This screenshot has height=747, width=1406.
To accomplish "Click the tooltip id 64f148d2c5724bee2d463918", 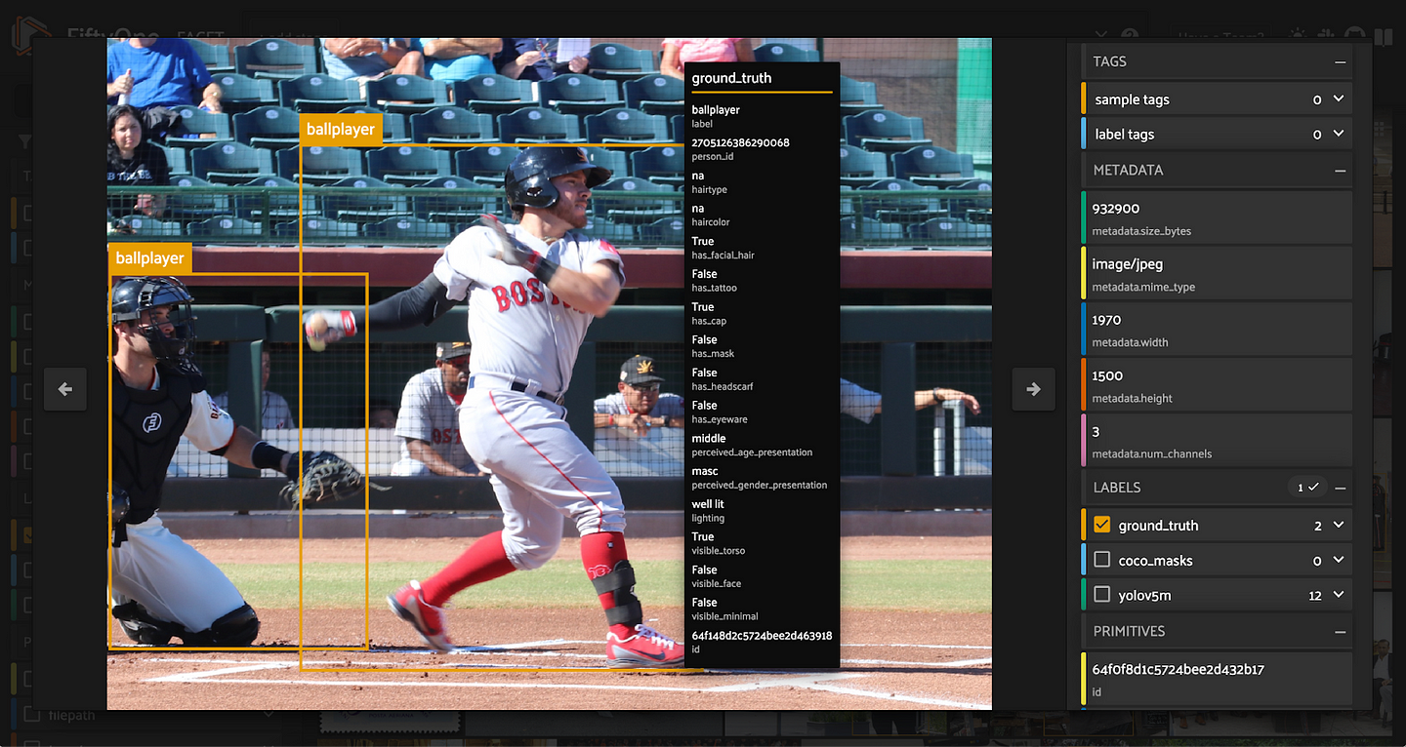I will pyautogui.click(x=762, y=635).
